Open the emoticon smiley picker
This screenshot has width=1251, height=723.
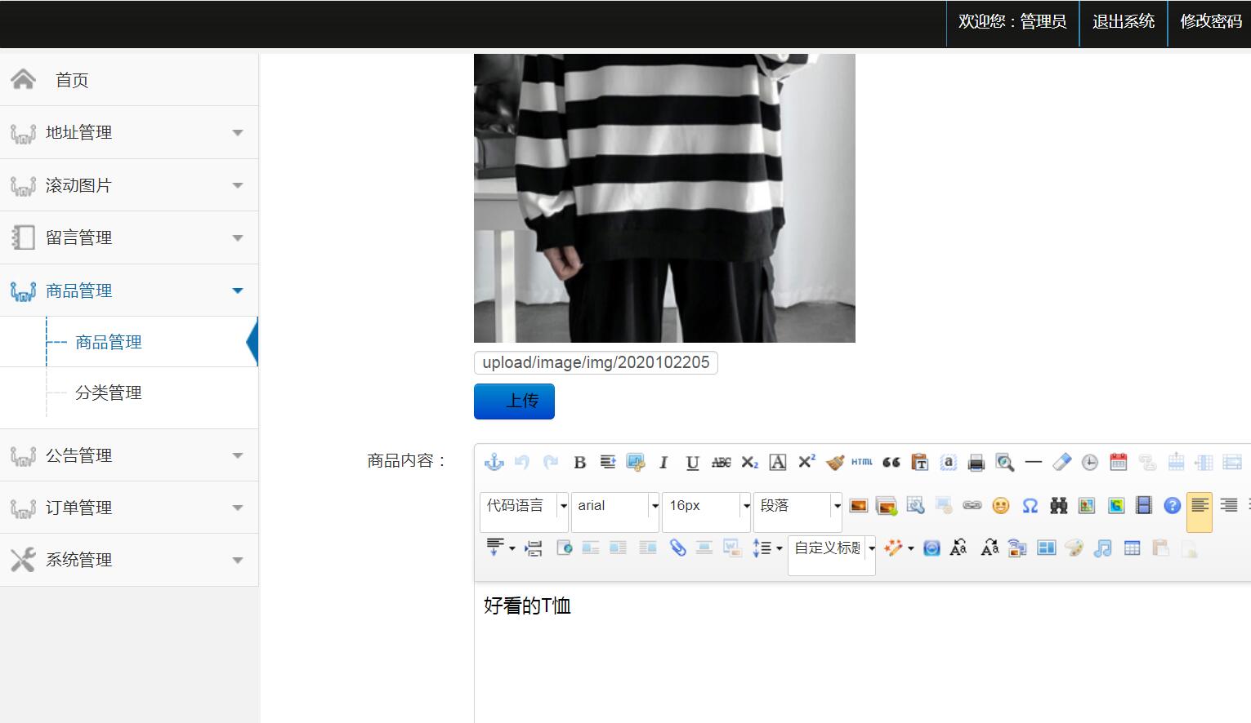click(x=1000, y=506)
